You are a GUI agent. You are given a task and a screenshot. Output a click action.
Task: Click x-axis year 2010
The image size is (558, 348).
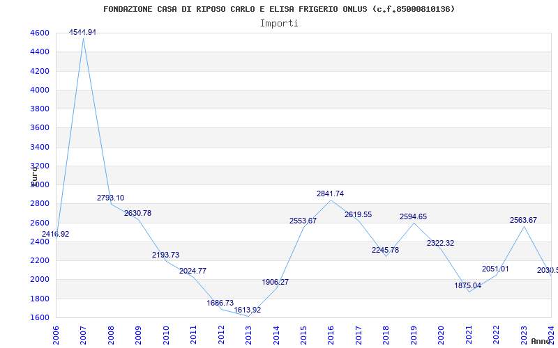[166, 335]
